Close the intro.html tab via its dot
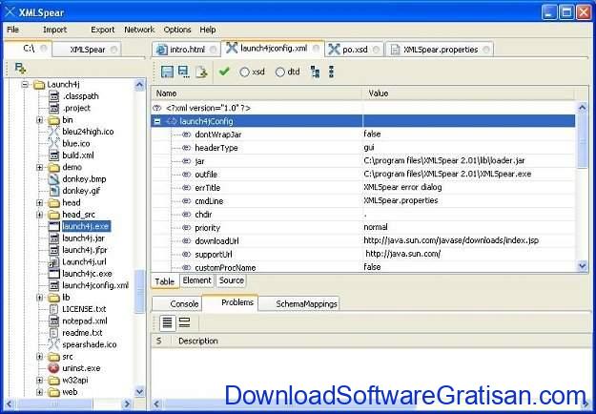Image resolution: width=596 pixels, height=414 pixels. [213, 50]
